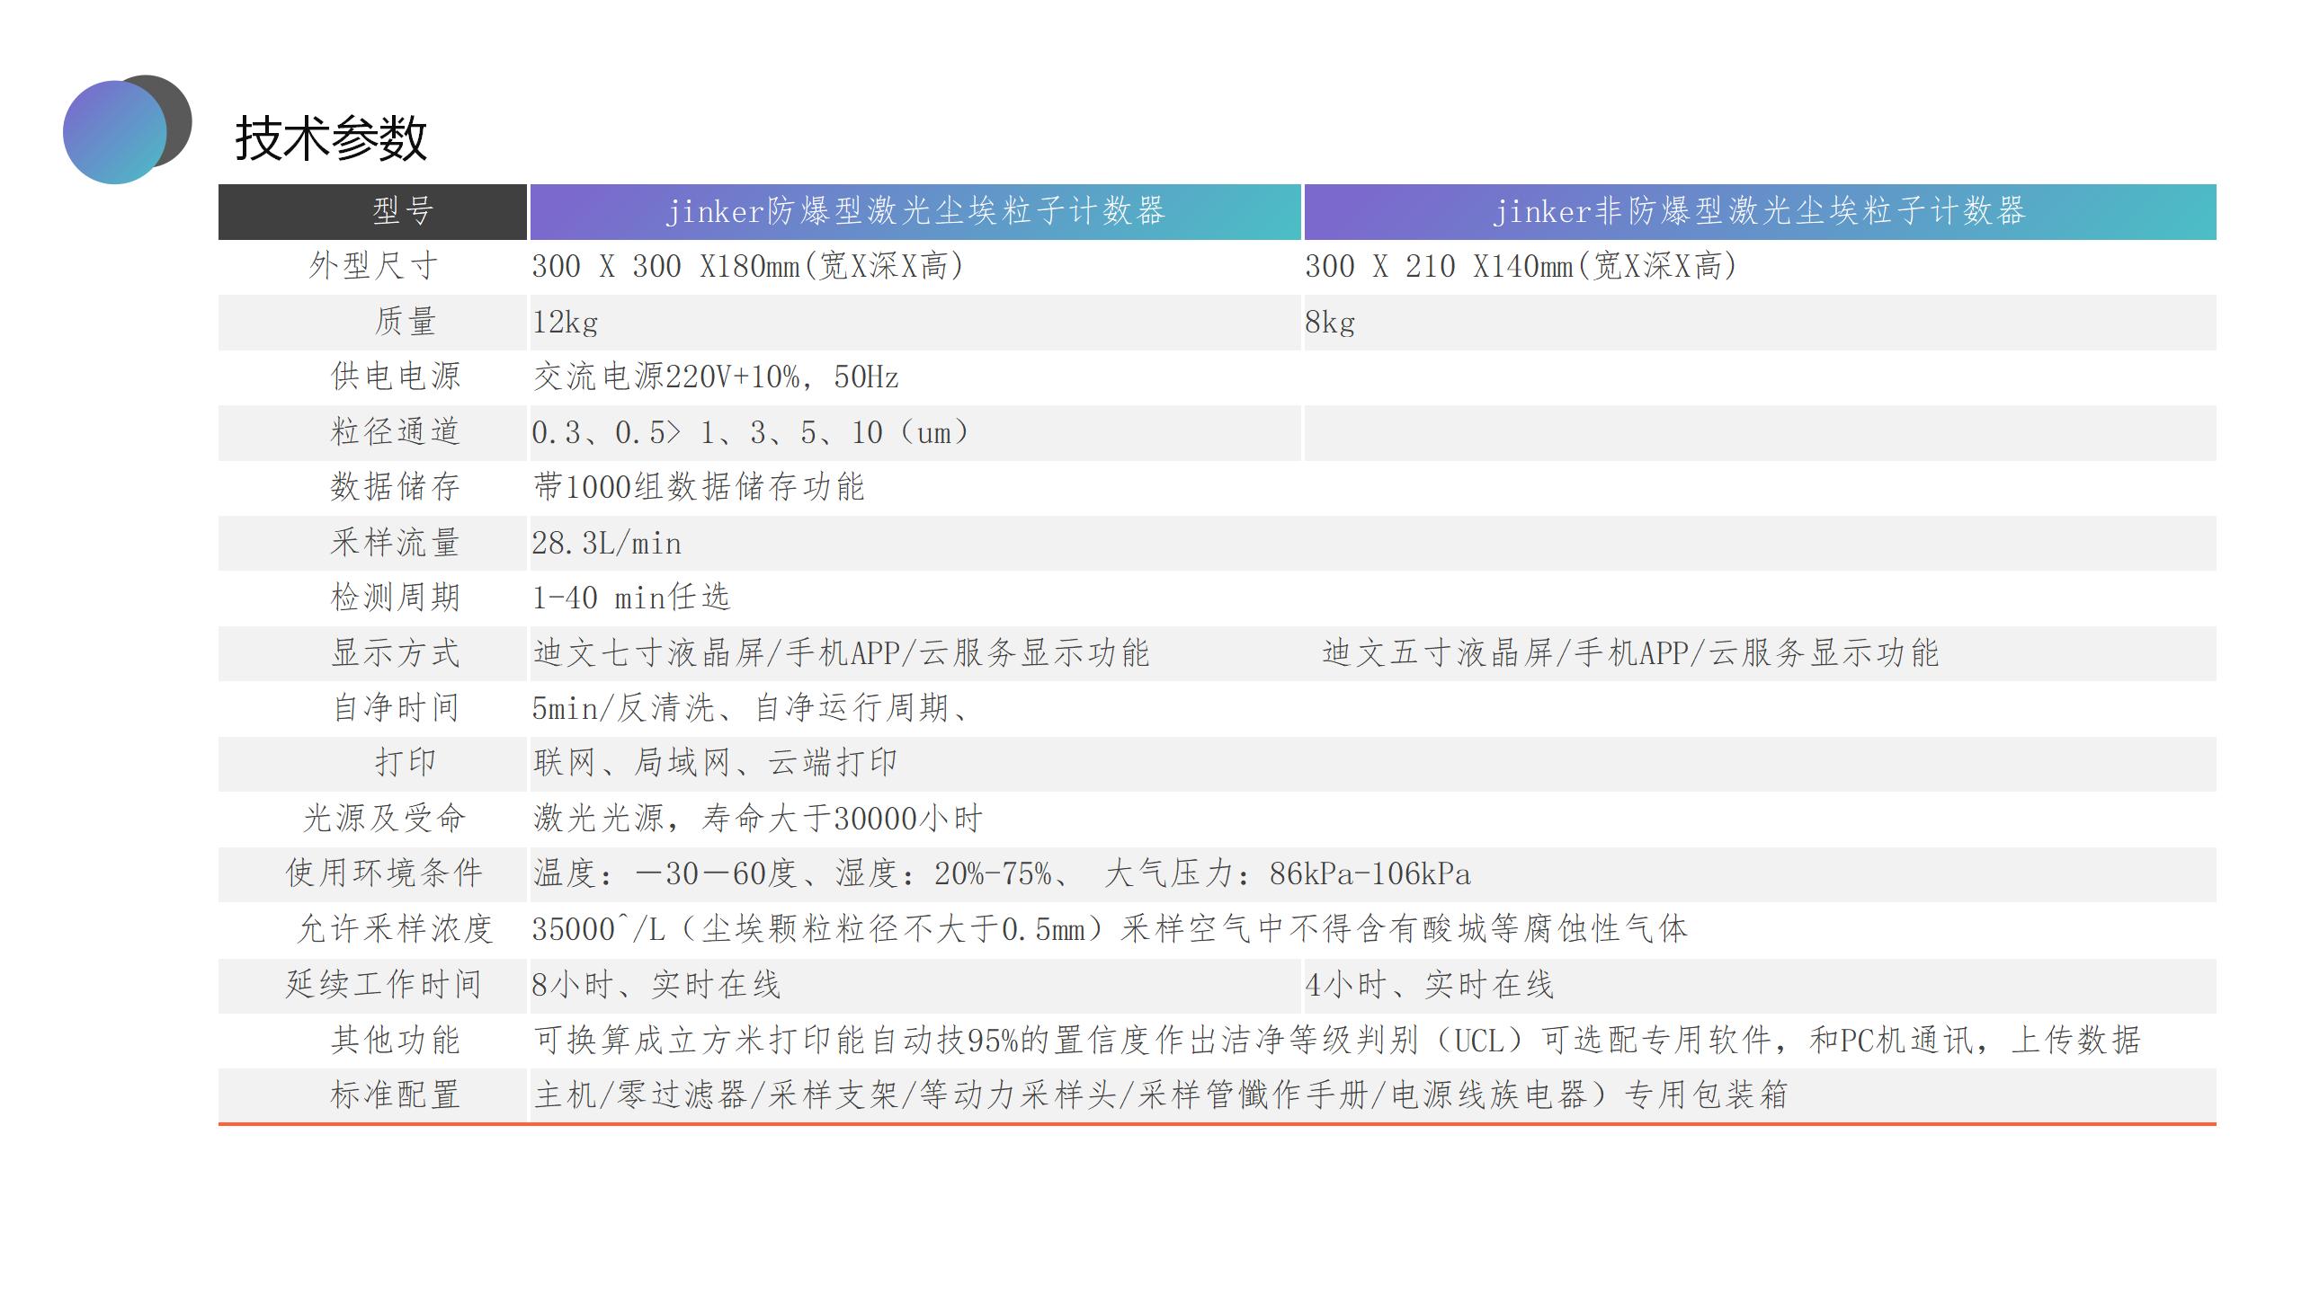Click the 28.3L/min flow value
Screen dimensions: 2302x1294
pos(606,544)
